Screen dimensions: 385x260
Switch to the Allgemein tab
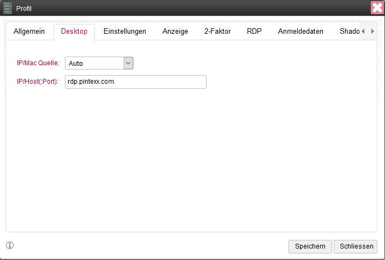[29, 32]
